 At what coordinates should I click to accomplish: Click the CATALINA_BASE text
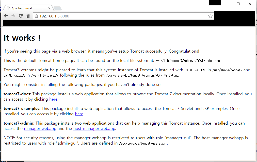coord(14,76)
